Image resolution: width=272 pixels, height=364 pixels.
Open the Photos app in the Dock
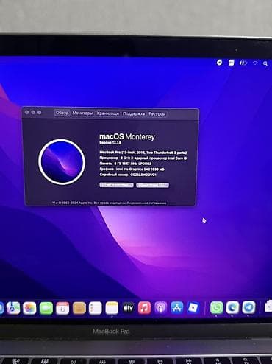click(29, 308)
